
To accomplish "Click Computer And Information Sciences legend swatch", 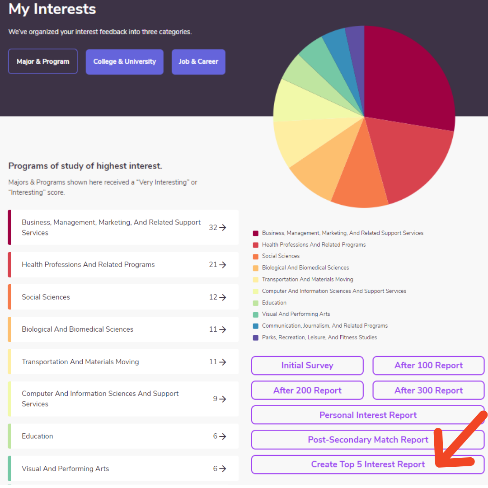I will [x=255, y=291].
